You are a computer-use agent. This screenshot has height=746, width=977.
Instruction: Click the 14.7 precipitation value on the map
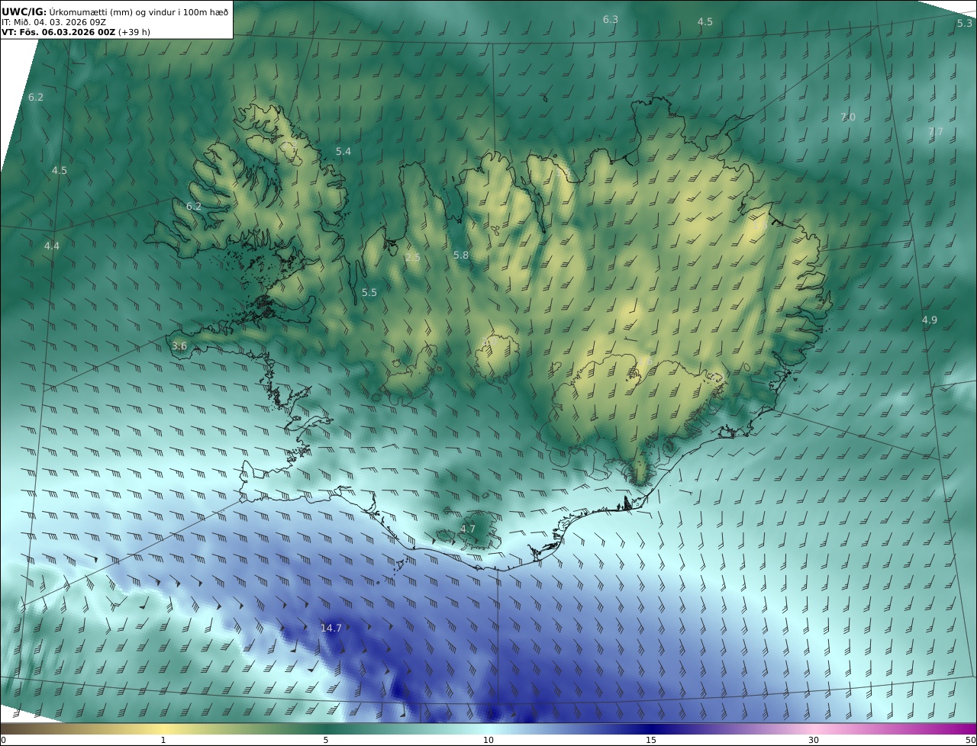click(x=331, y=628)
